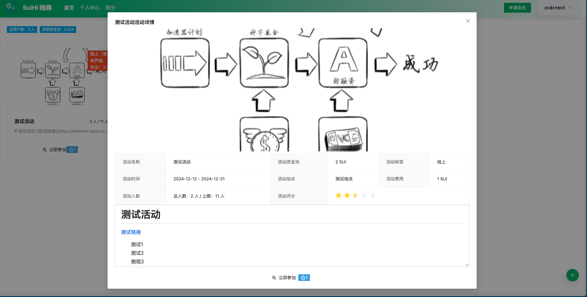The height and width of the screenshot is (297, 587).
Task: Click the 系统资金池: 0 SUI tag
Action: coord(58,30)
